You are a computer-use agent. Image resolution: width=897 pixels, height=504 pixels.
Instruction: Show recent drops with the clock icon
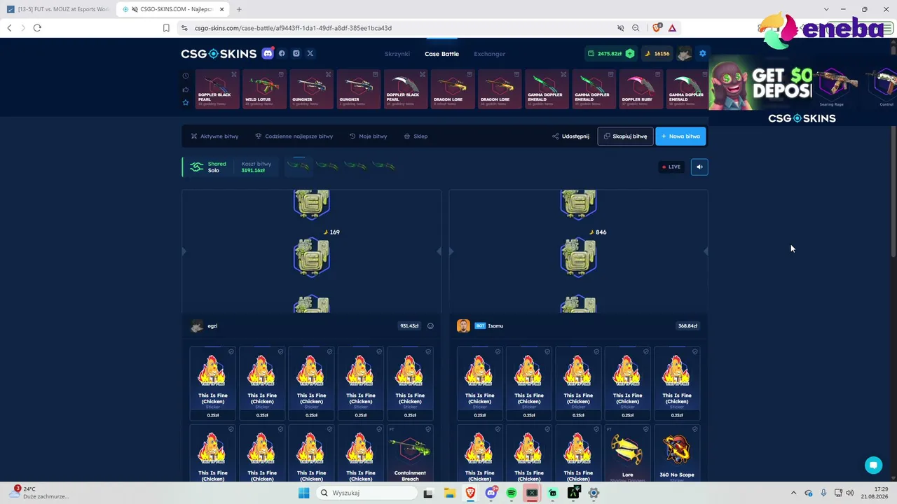coord(186,76)
